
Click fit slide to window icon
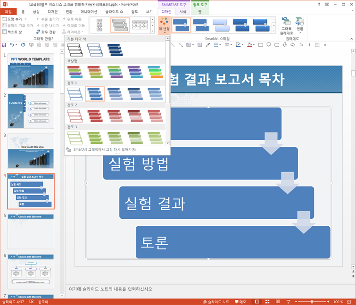coord(349,302)
